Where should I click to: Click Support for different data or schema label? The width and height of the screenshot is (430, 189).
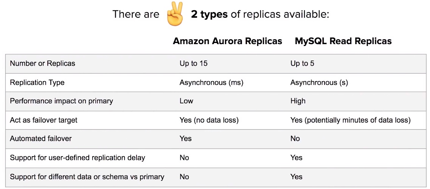click(87, 177)
